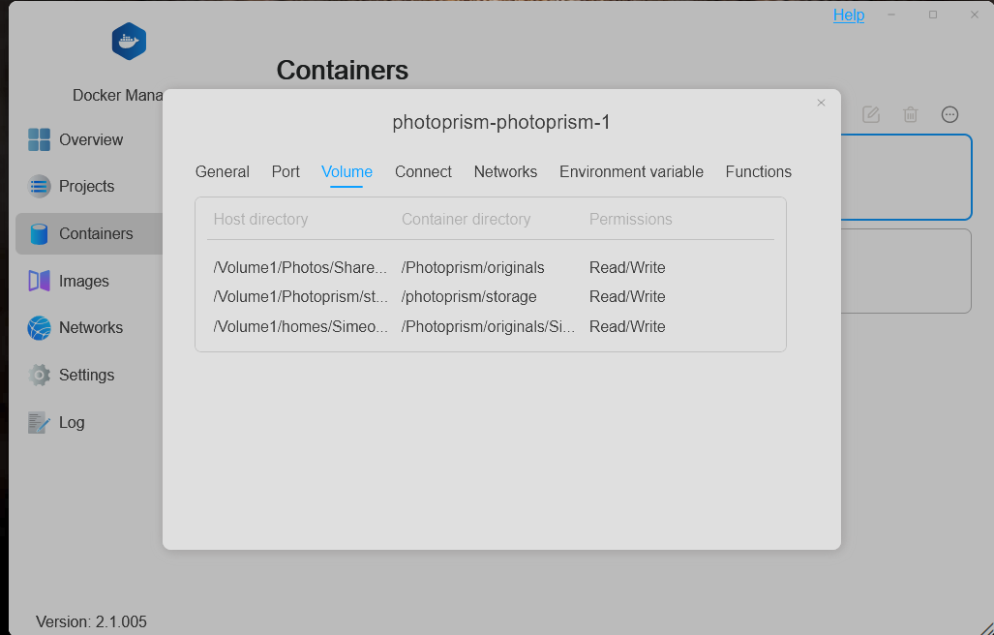Open the Overview section icon
Image resolution: width=994 pixels, height=635 pixels.
click(40, 139)
